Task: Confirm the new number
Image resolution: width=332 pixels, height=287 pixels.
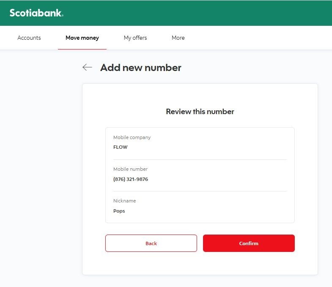Action: pyautogui.click(x=249, y=243)
